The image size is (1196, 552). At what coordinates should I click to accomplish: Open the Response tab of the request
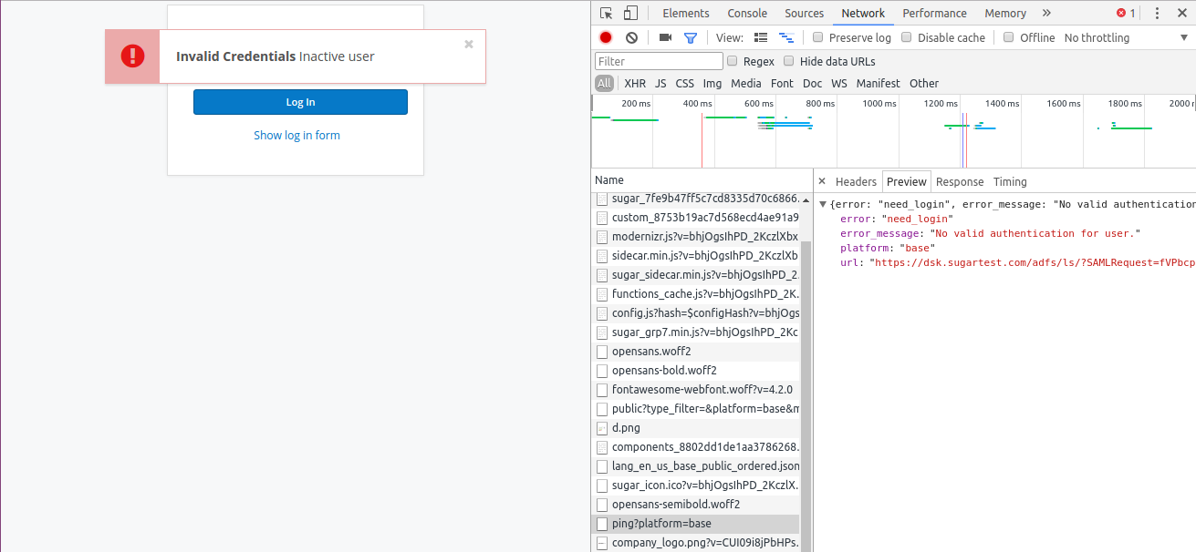(960, 181)
